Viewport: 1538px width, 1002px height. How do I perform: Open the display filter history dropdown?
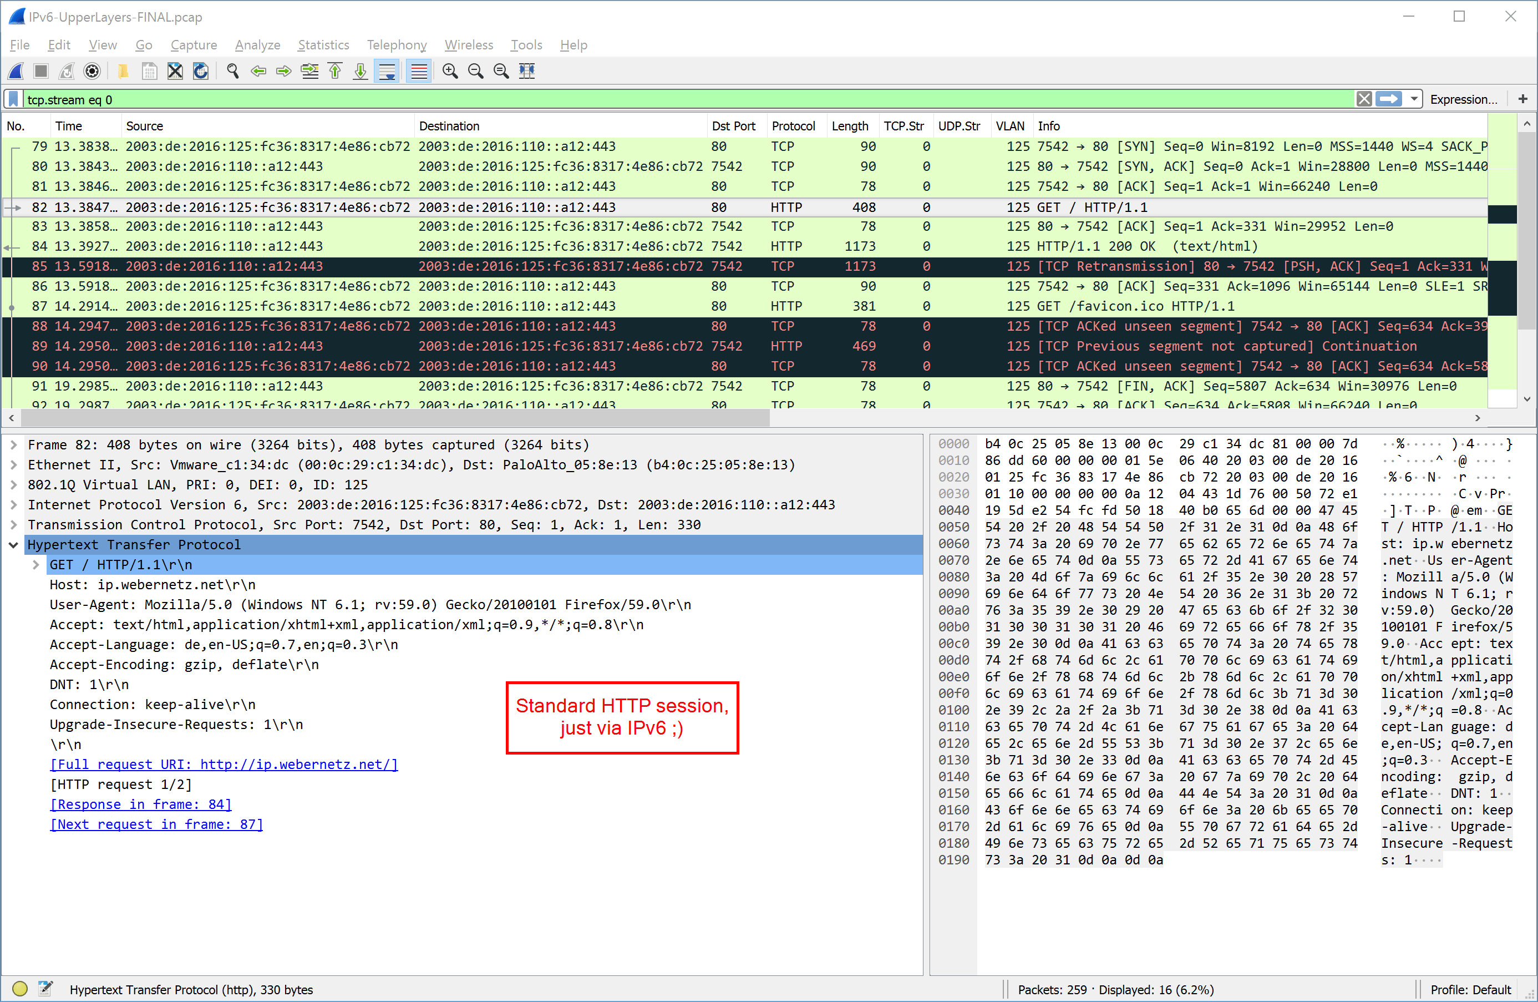tap(1414, 99)
